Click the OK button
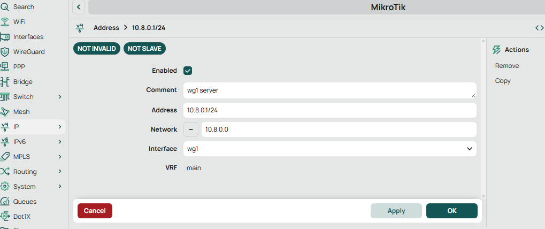 tap(452, 211)
